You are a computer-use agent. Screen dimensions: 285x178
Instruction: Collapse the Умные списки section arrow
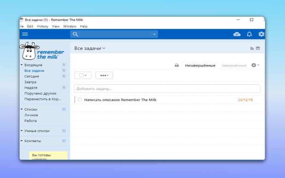click(22, 131)
